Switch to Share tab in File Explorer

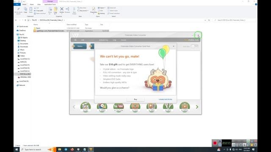point(32,4)
